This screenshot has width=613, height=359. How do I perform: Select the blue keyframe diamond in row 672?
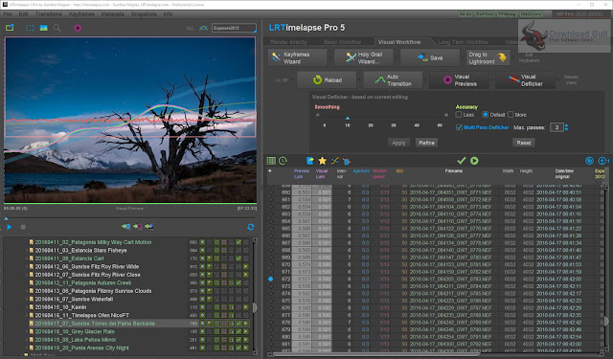270,279
